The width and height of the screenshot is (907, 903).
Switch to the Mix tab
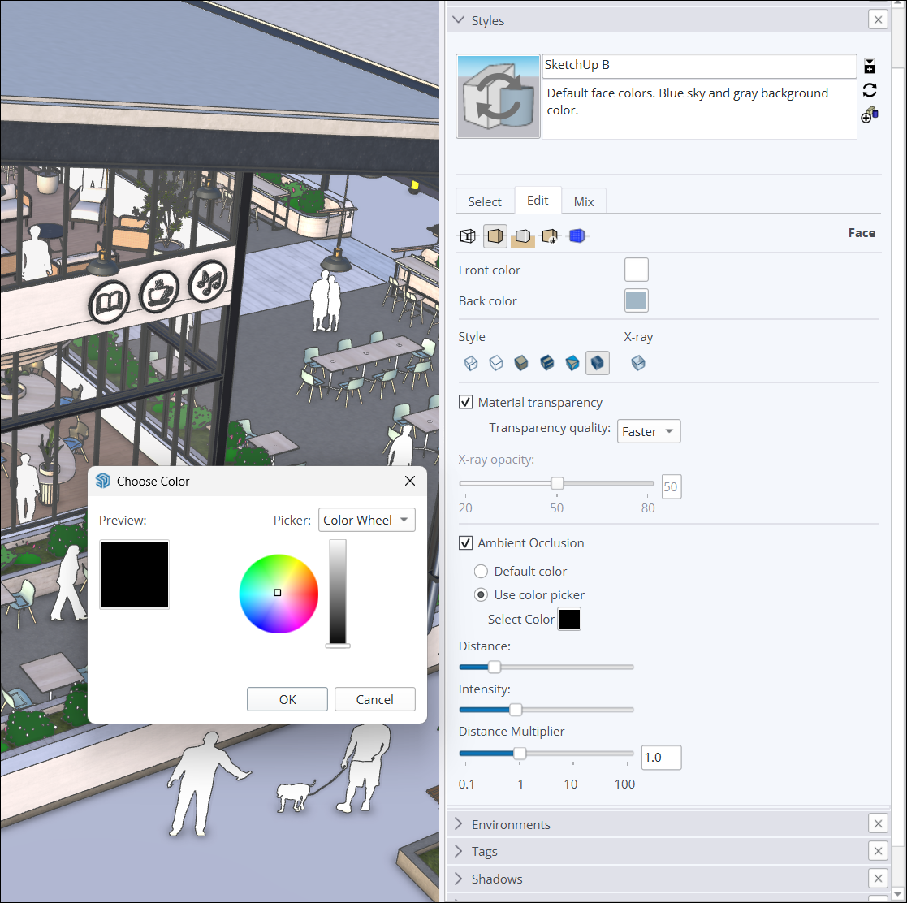pos(583,201)
